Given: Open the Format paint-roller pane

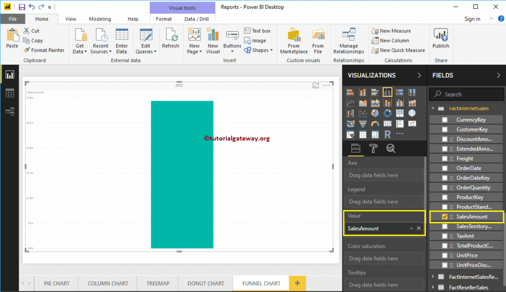Looking at the screenshot, I should (x=374, y=148).
